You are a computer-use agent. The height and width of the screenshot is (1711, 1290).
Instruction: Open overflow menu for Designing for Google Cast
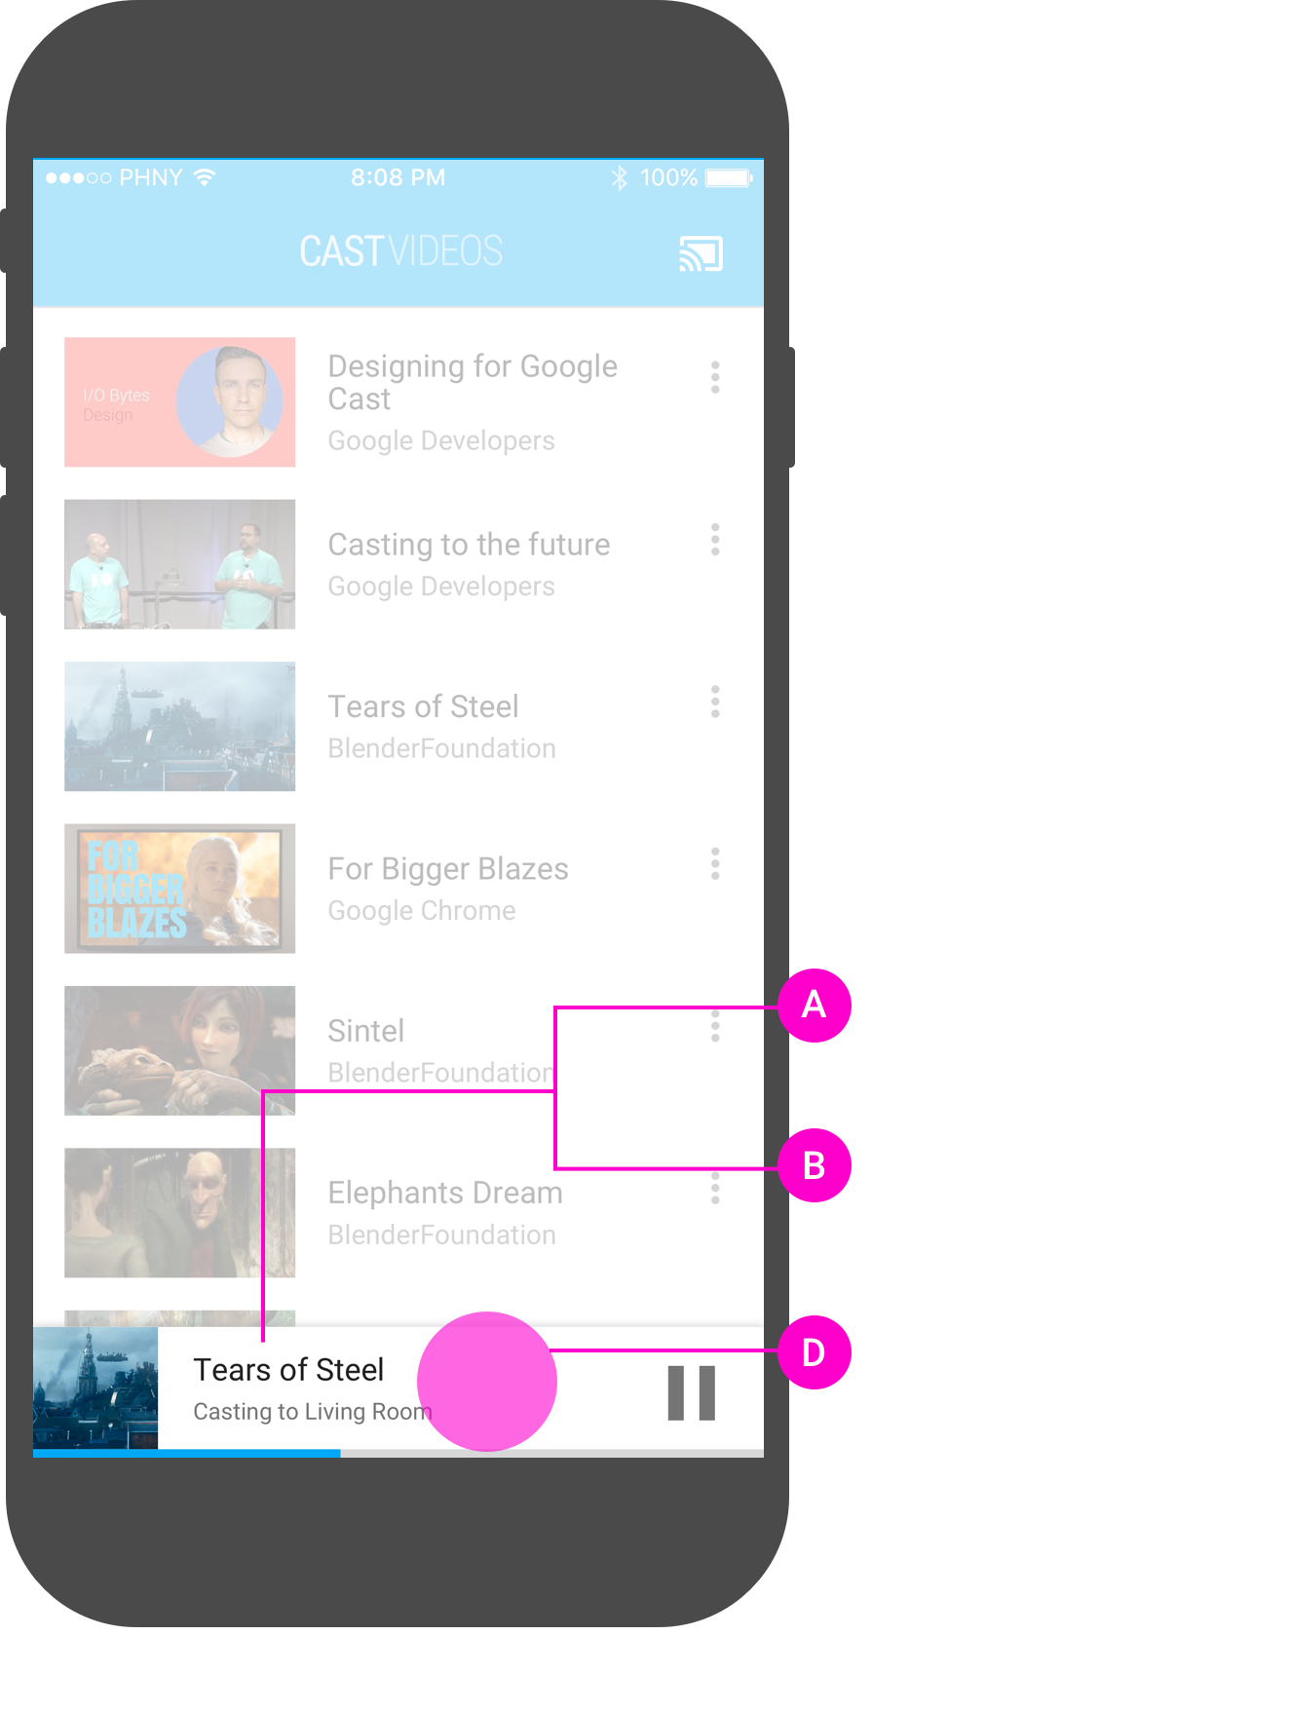tap(715, 377)
